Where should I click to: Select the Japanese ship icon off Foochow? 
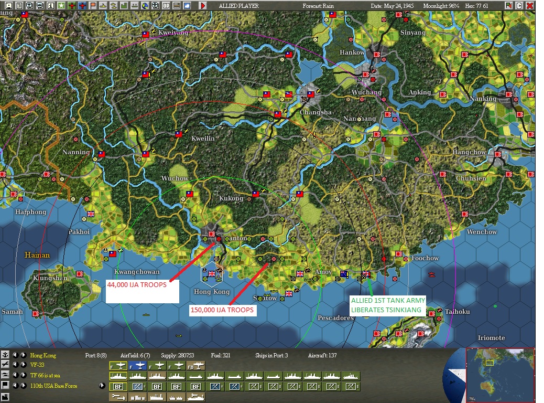tap(432, 274)
